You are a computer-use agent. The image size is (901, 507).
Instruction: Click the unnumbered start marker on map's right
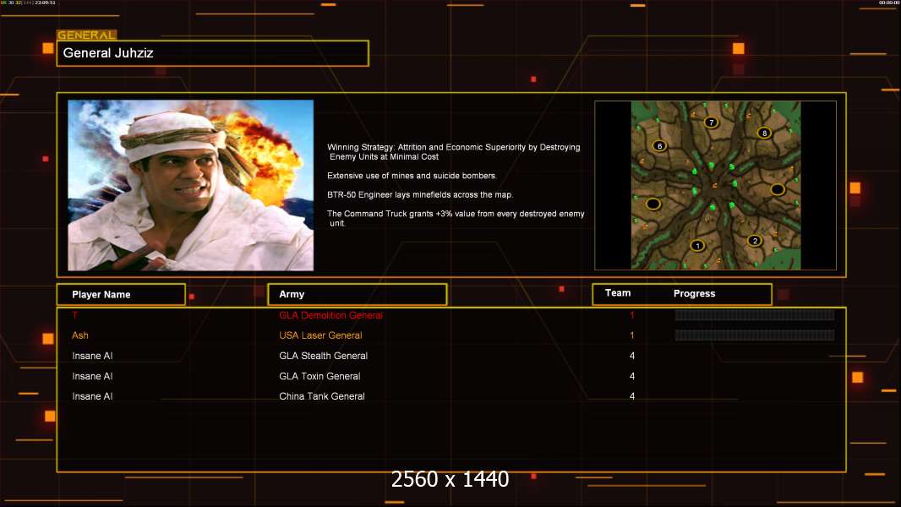coord(778,189)
